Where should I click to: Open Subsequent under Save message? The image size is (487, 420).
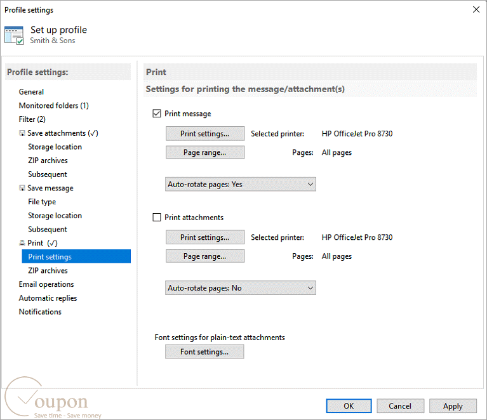pyautogui.click(x=48, y=230)
